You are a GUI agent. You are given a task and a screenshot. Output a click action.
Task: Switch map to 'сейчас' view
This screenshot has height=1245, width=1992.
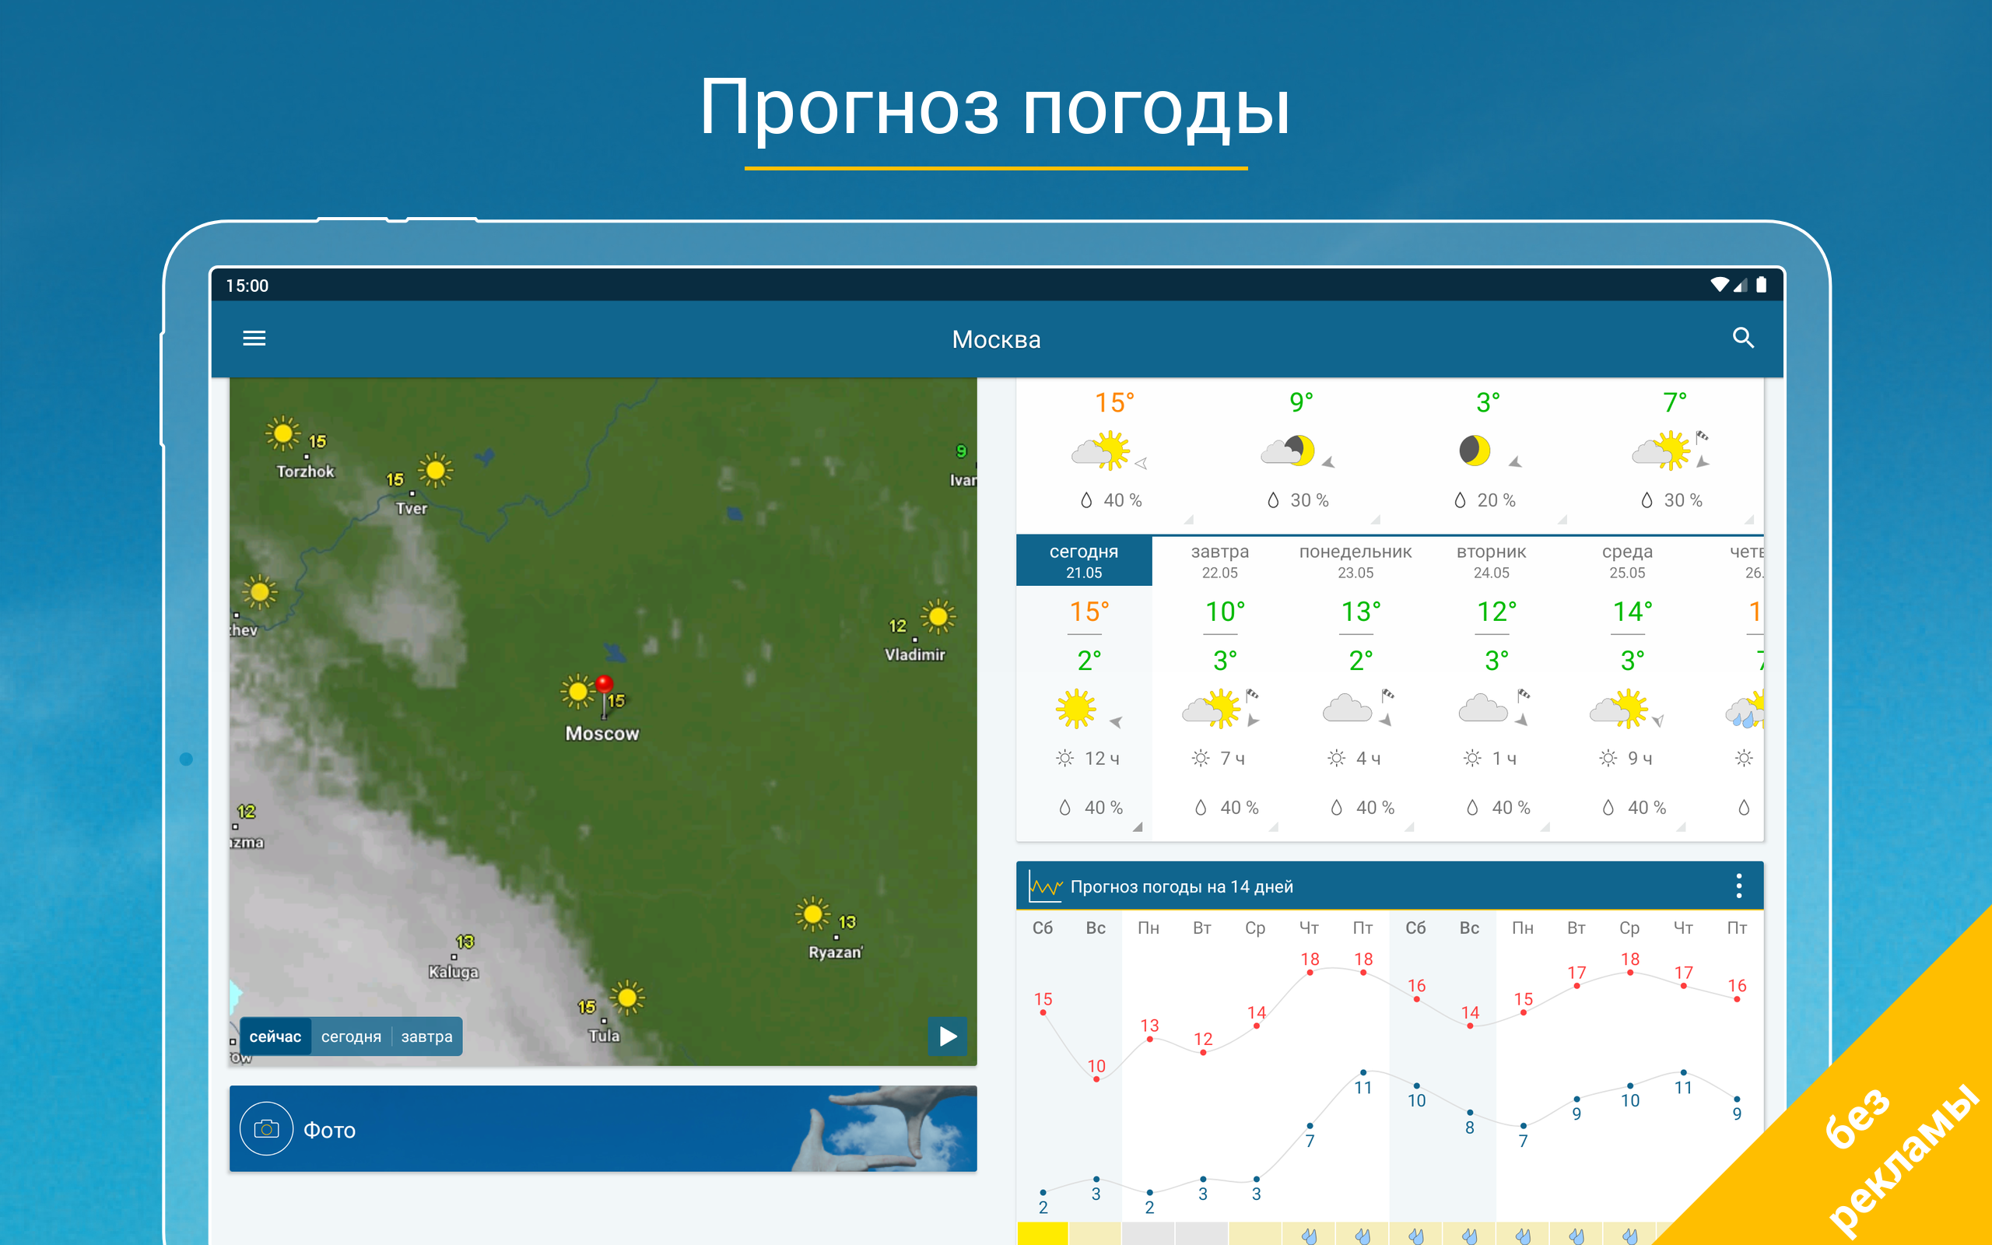(x=275, y=1036)
